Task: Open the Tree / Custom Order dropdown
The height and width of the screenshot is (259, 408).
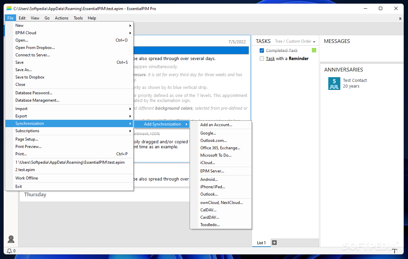Action: 295,41
